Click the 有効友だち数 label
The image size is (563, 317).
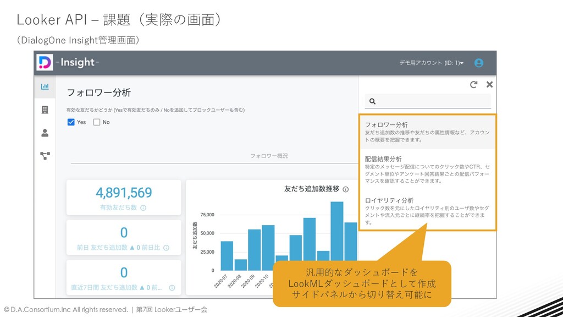pos(118,207)
